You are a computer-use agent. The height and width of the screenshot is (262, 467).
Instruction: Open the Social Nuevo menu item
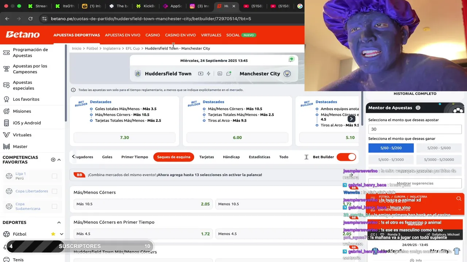(x=241, y=35)
